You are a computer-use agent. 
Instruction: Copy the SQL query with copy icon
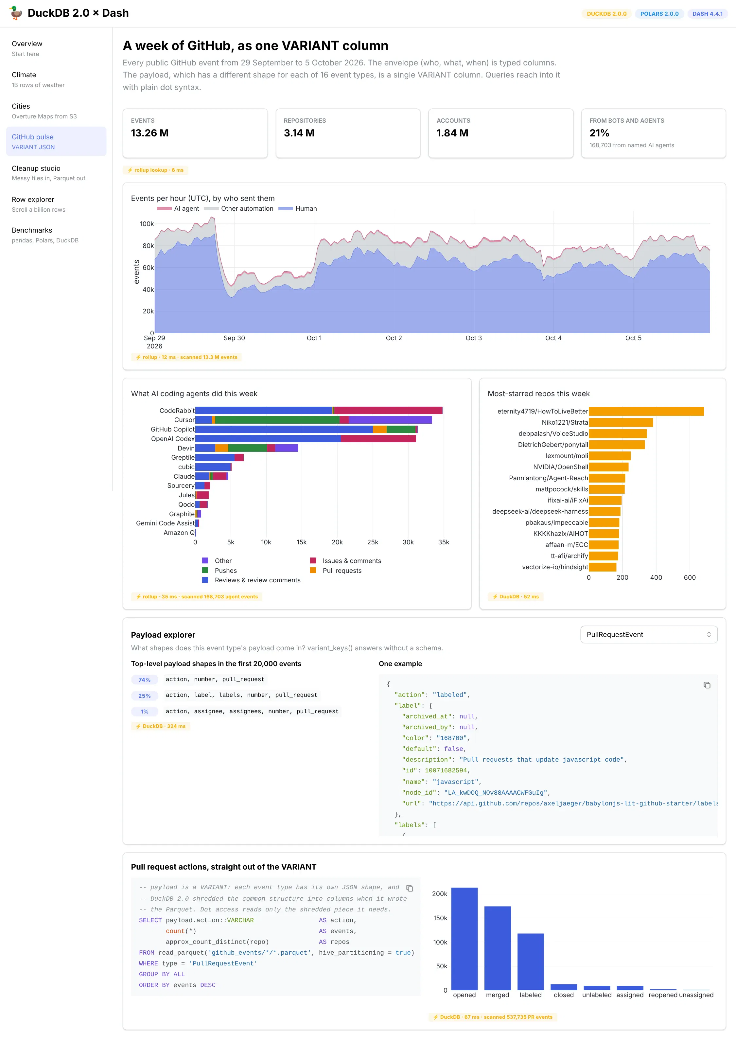click(x=410, y=888)
